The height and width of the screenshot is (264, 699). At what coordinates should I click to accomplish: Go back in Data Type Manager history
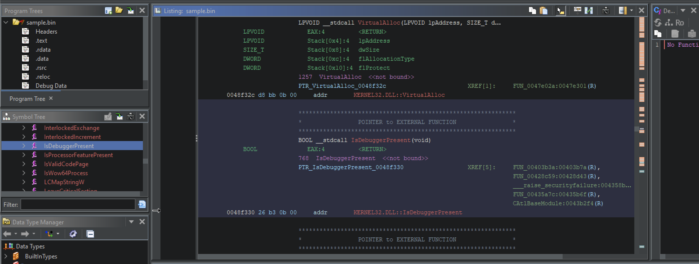coord(7,234)
